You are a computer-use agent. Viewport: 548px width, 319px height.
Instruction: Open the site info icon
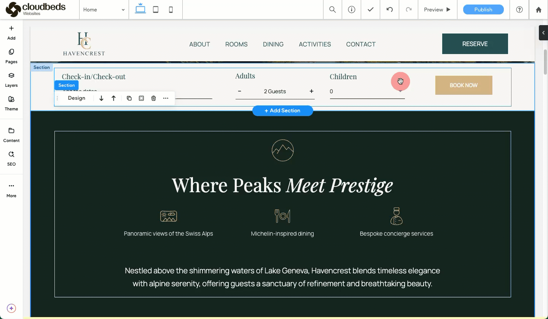(352, 10)
